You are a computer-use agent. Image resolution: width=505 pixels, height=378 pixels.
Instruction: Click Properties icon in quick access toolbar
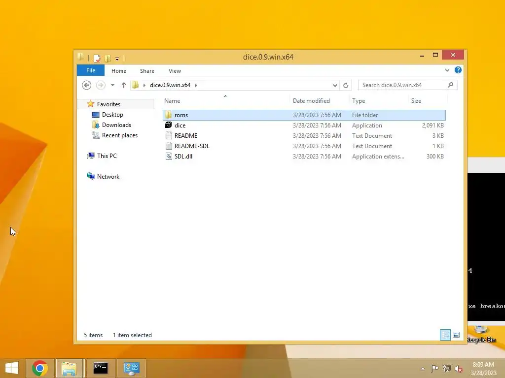[97, 59]
